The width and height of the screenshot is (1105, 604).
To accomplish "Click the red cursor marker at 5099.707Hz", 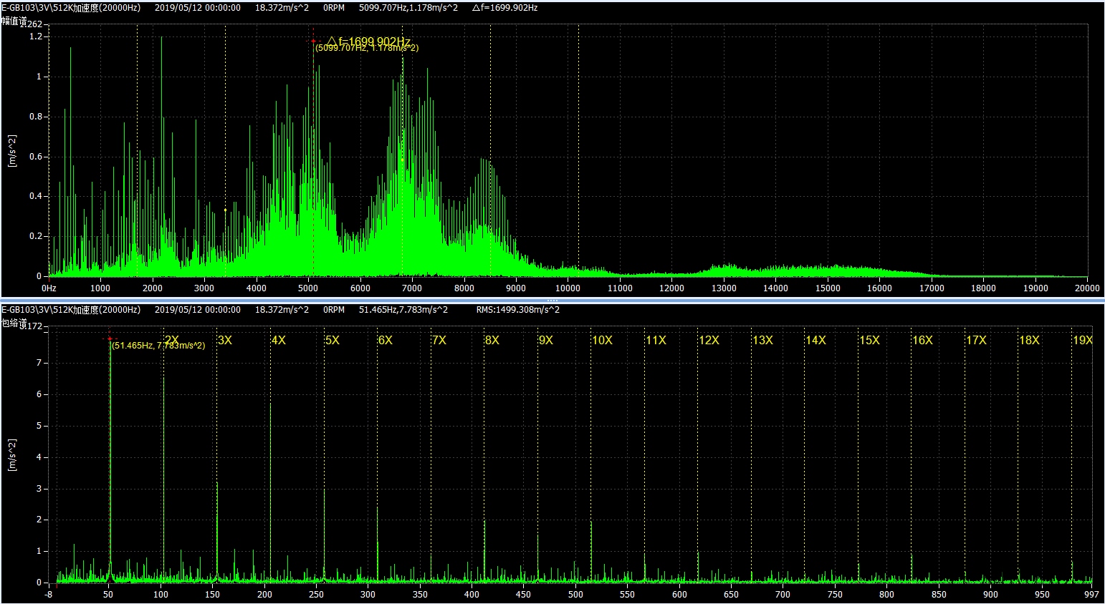I will tap(313, 41).
